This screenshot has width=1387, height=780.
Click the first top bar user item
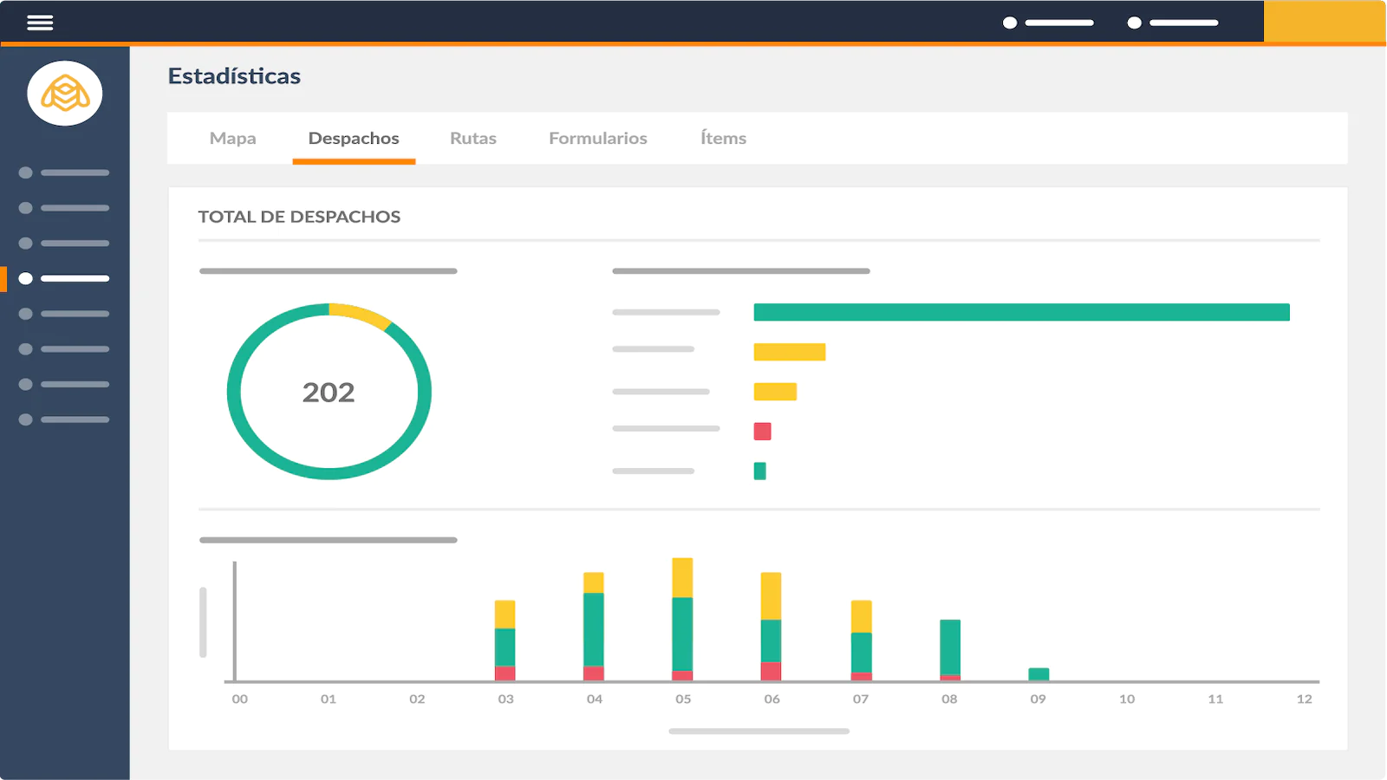tap(1048, 23)
